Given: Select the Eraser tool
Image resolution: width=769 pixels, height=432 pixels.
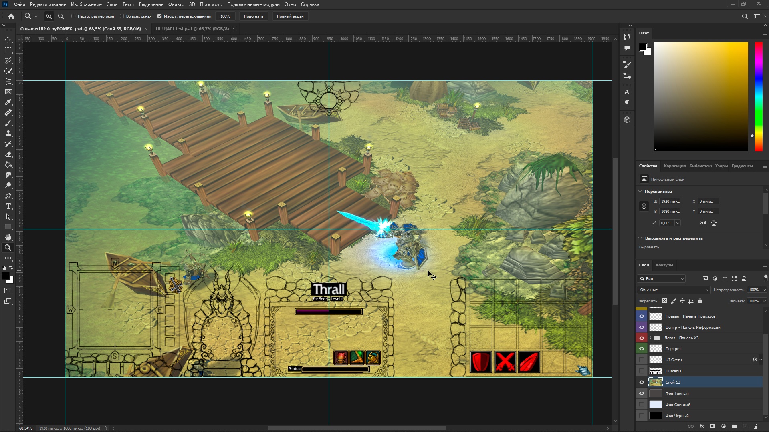Looking at the screenshot, I should pos(8,154).
